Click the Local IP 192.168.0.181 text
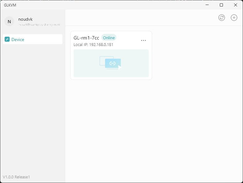 coord(93,44)
